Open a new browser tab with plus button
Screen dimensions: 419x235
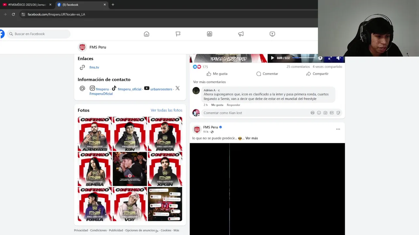coord(113,5)
